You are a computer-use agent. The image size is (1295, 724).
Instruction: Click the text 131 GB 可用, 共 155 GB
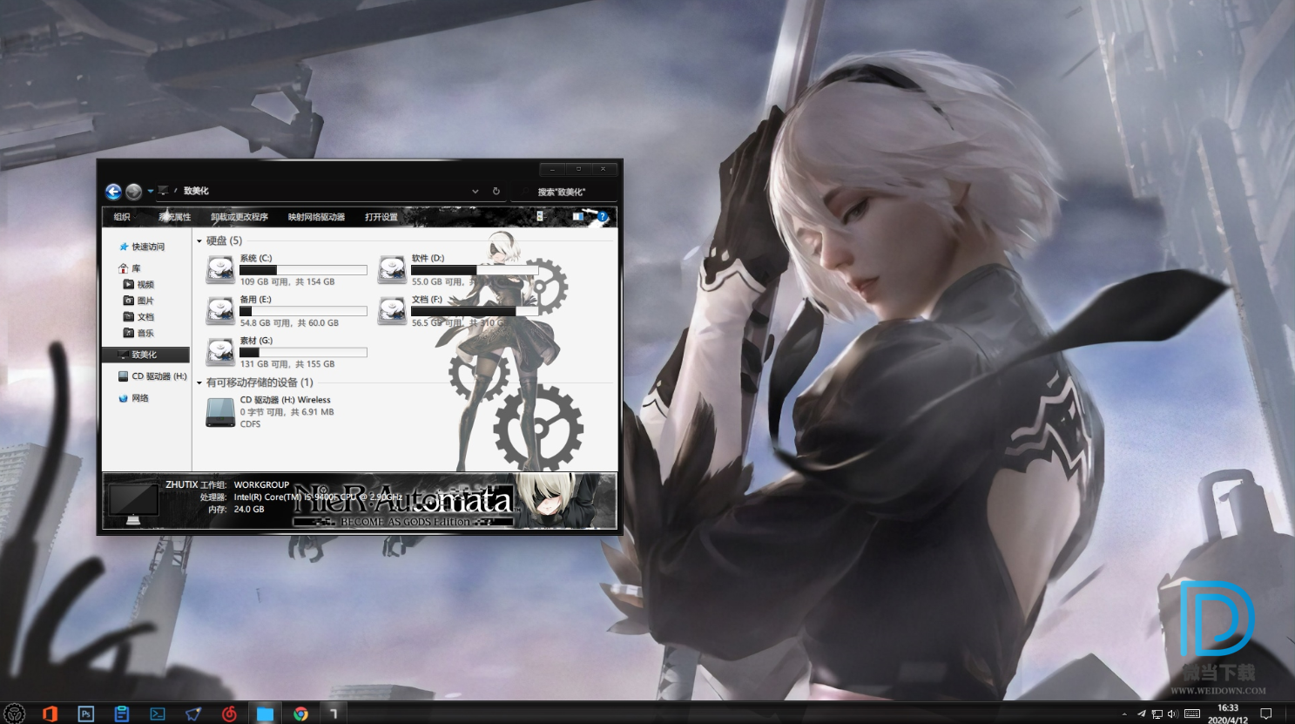[x=287, y=364]
